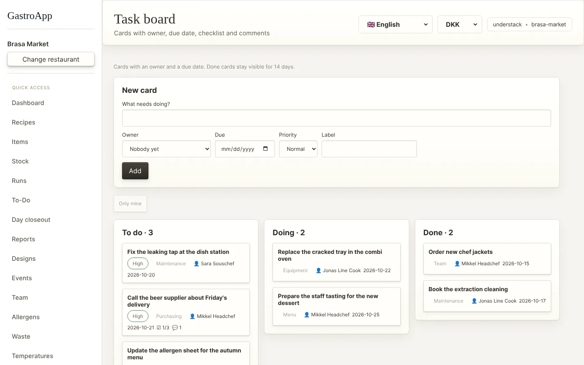Click the understack brasa-market badge

529,24
